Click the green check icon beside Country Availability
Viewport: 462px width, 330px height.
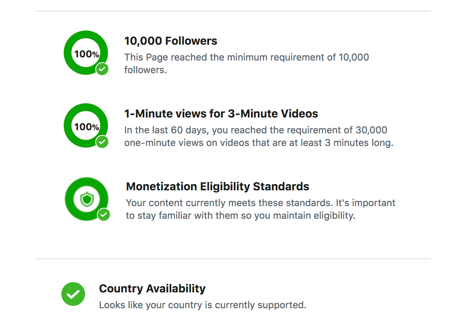(73, 294)
